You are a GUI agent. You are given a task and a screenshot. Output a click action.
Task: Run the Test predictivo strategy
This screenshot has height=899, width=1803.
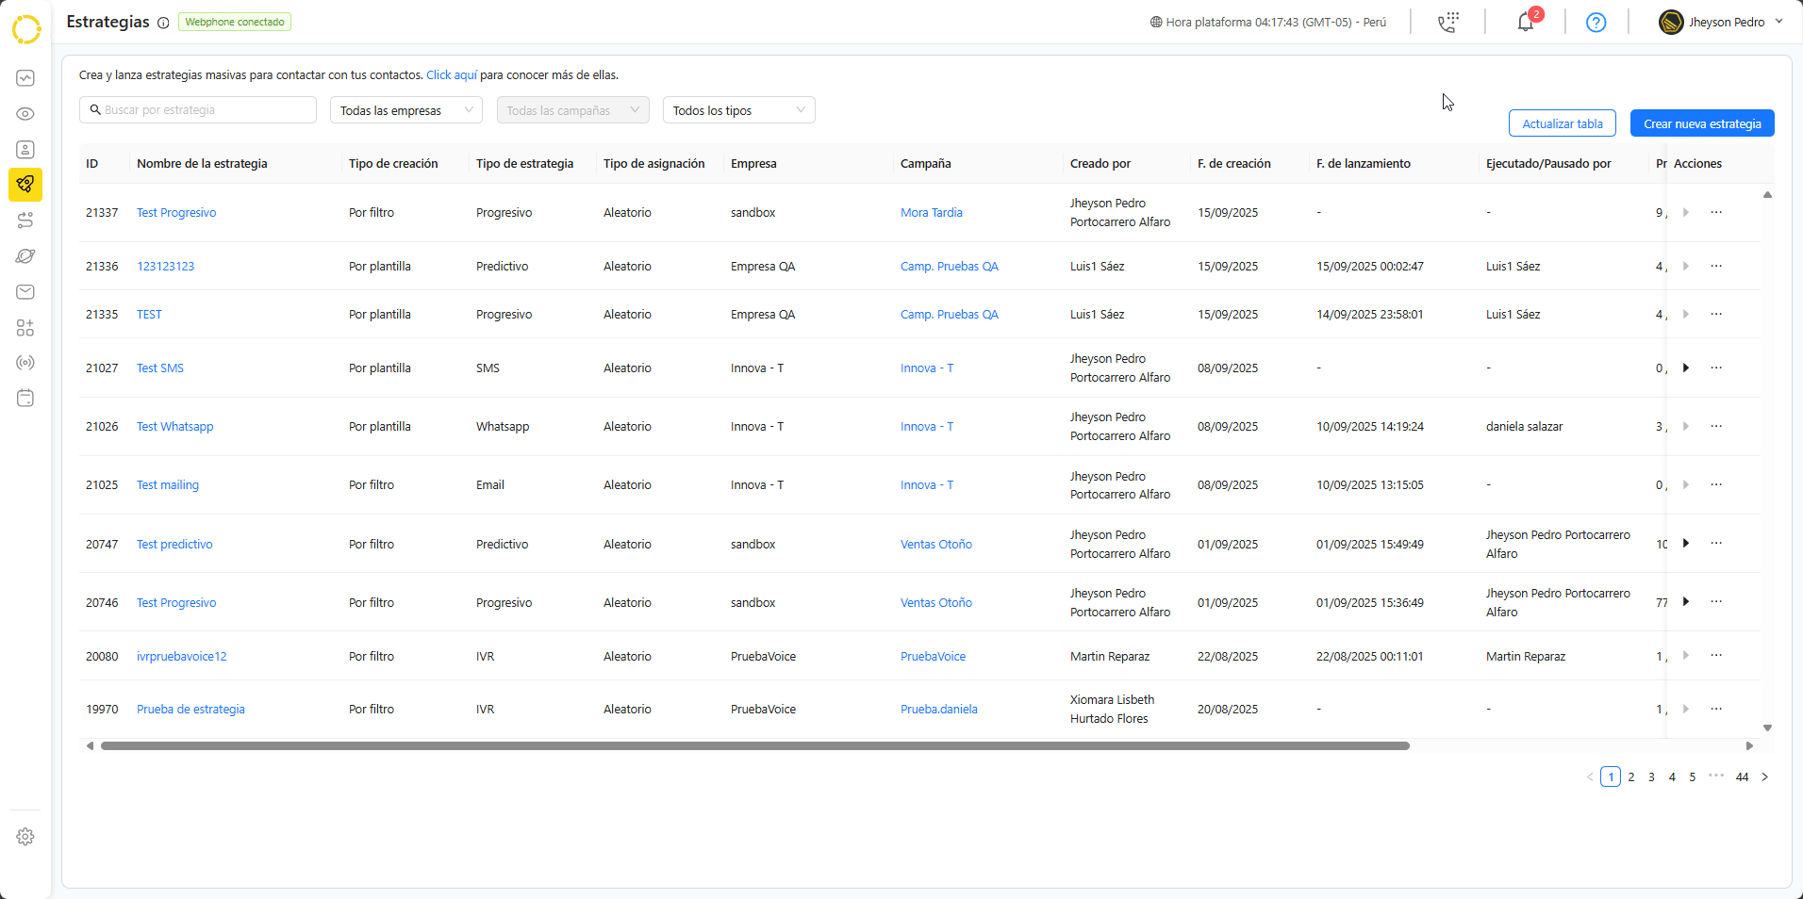(1686, 544)
